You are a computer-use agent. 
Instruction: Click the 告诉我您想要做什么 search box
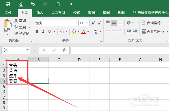[151, 13]
